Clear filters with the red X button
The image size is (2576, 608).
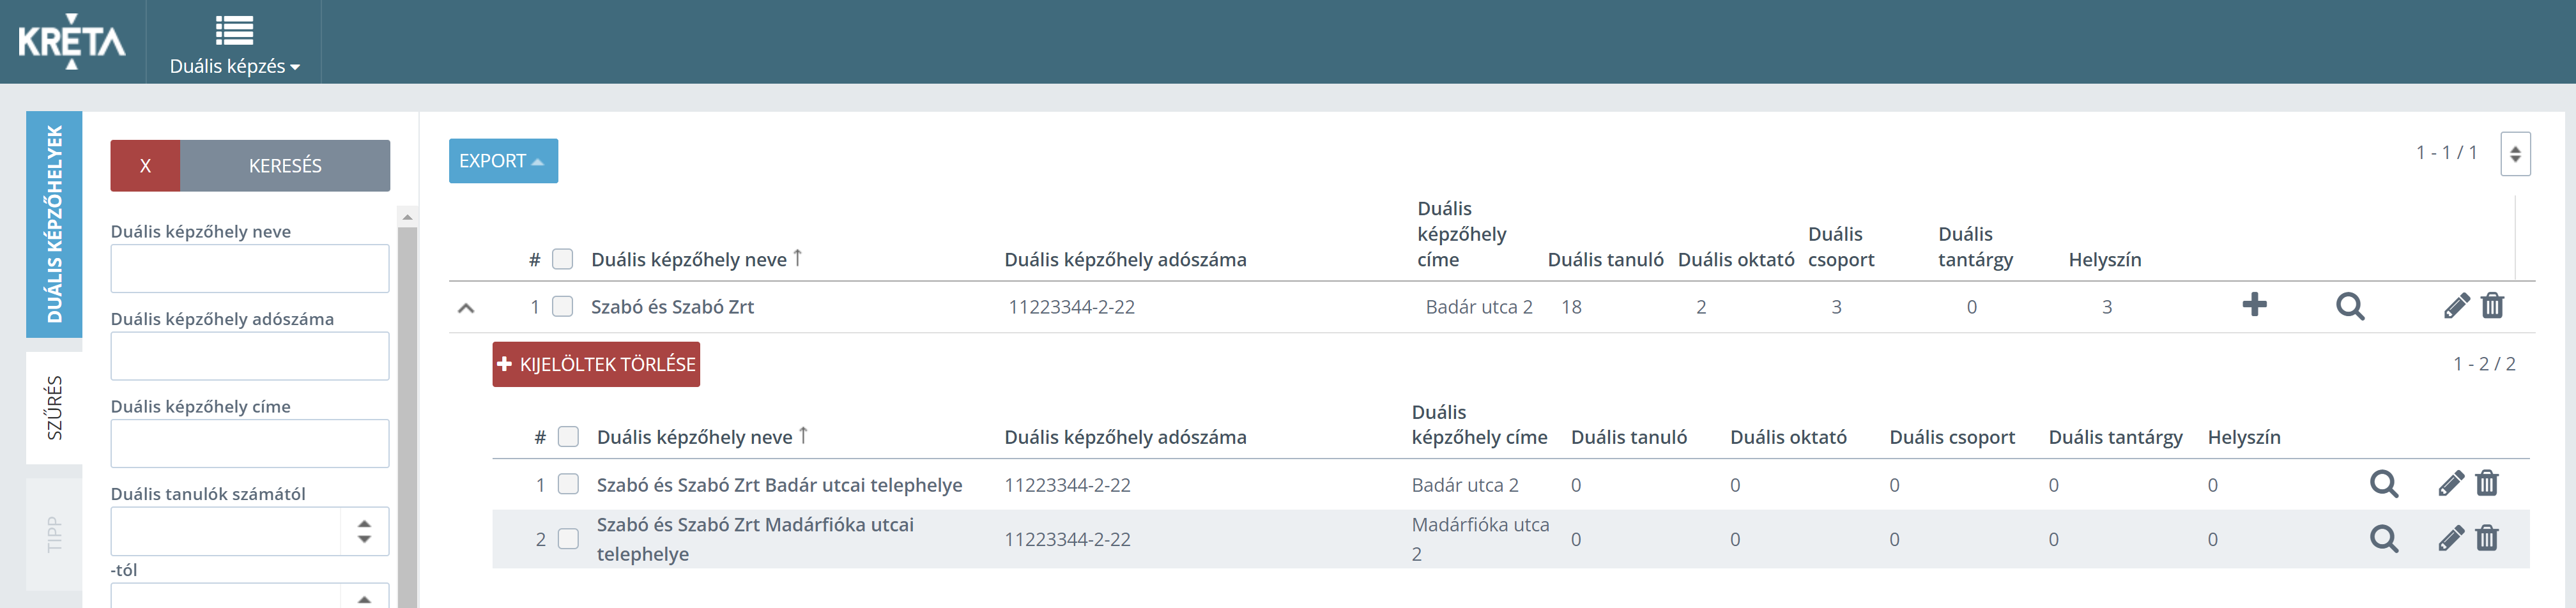pos(145,166)
